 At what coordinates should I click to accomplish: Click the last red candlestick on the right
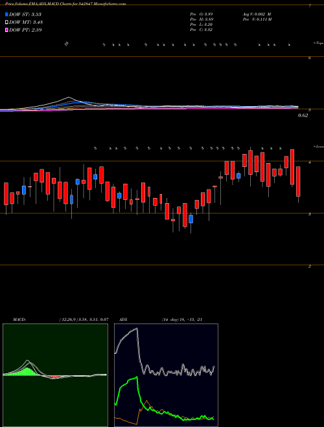[298, 181]
